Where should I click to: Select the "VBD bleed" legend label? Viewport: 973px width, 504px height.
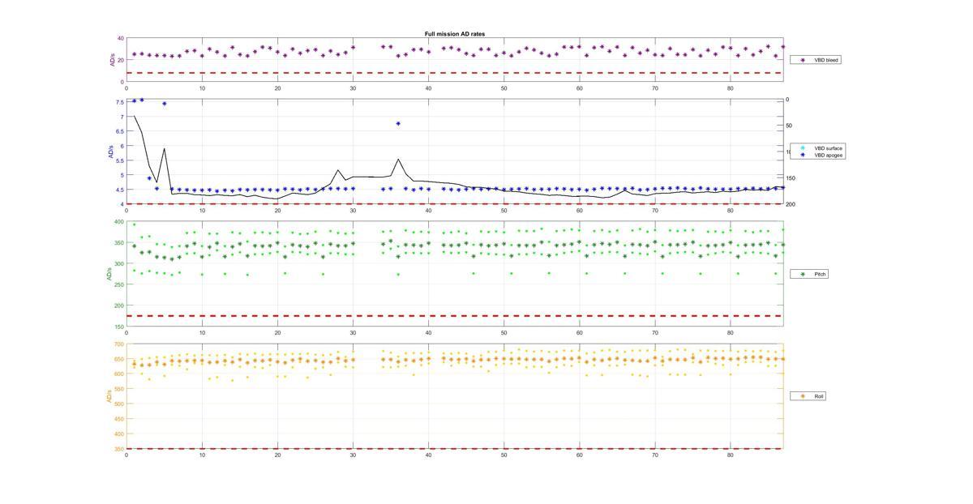(827, 60)
